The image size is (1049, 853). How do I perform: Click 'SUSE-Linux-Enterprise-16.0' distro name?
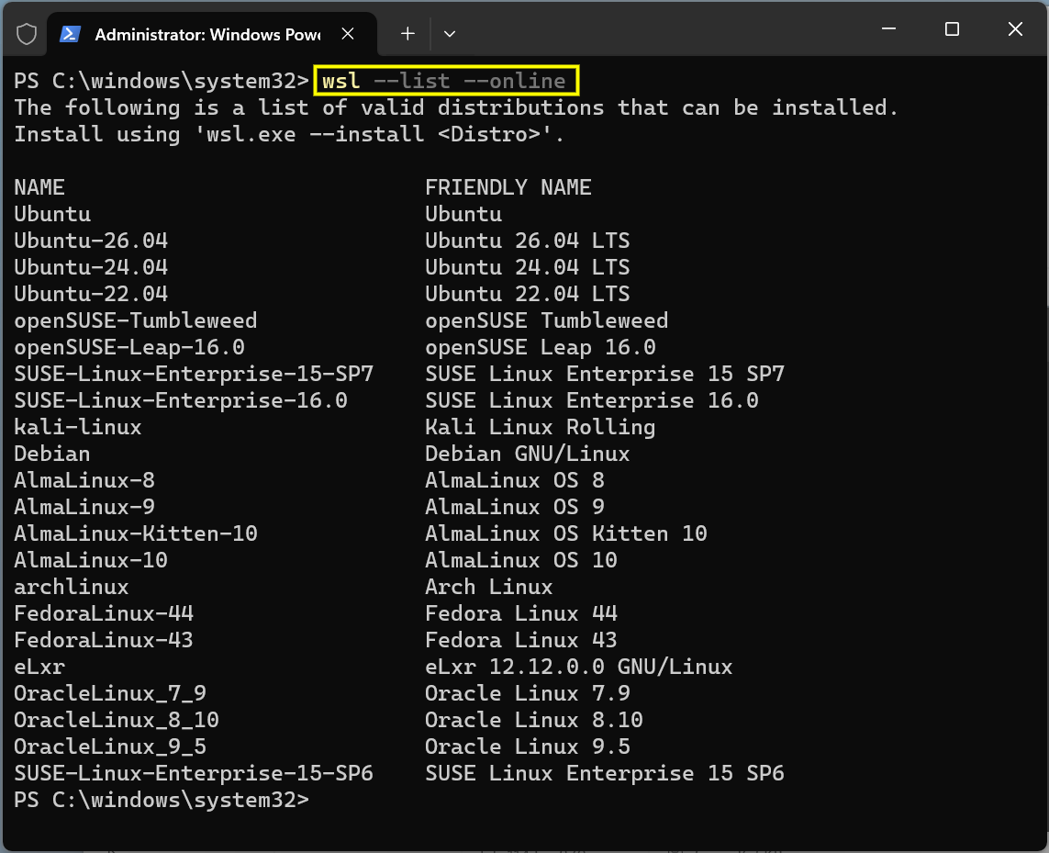click(181, 400)
